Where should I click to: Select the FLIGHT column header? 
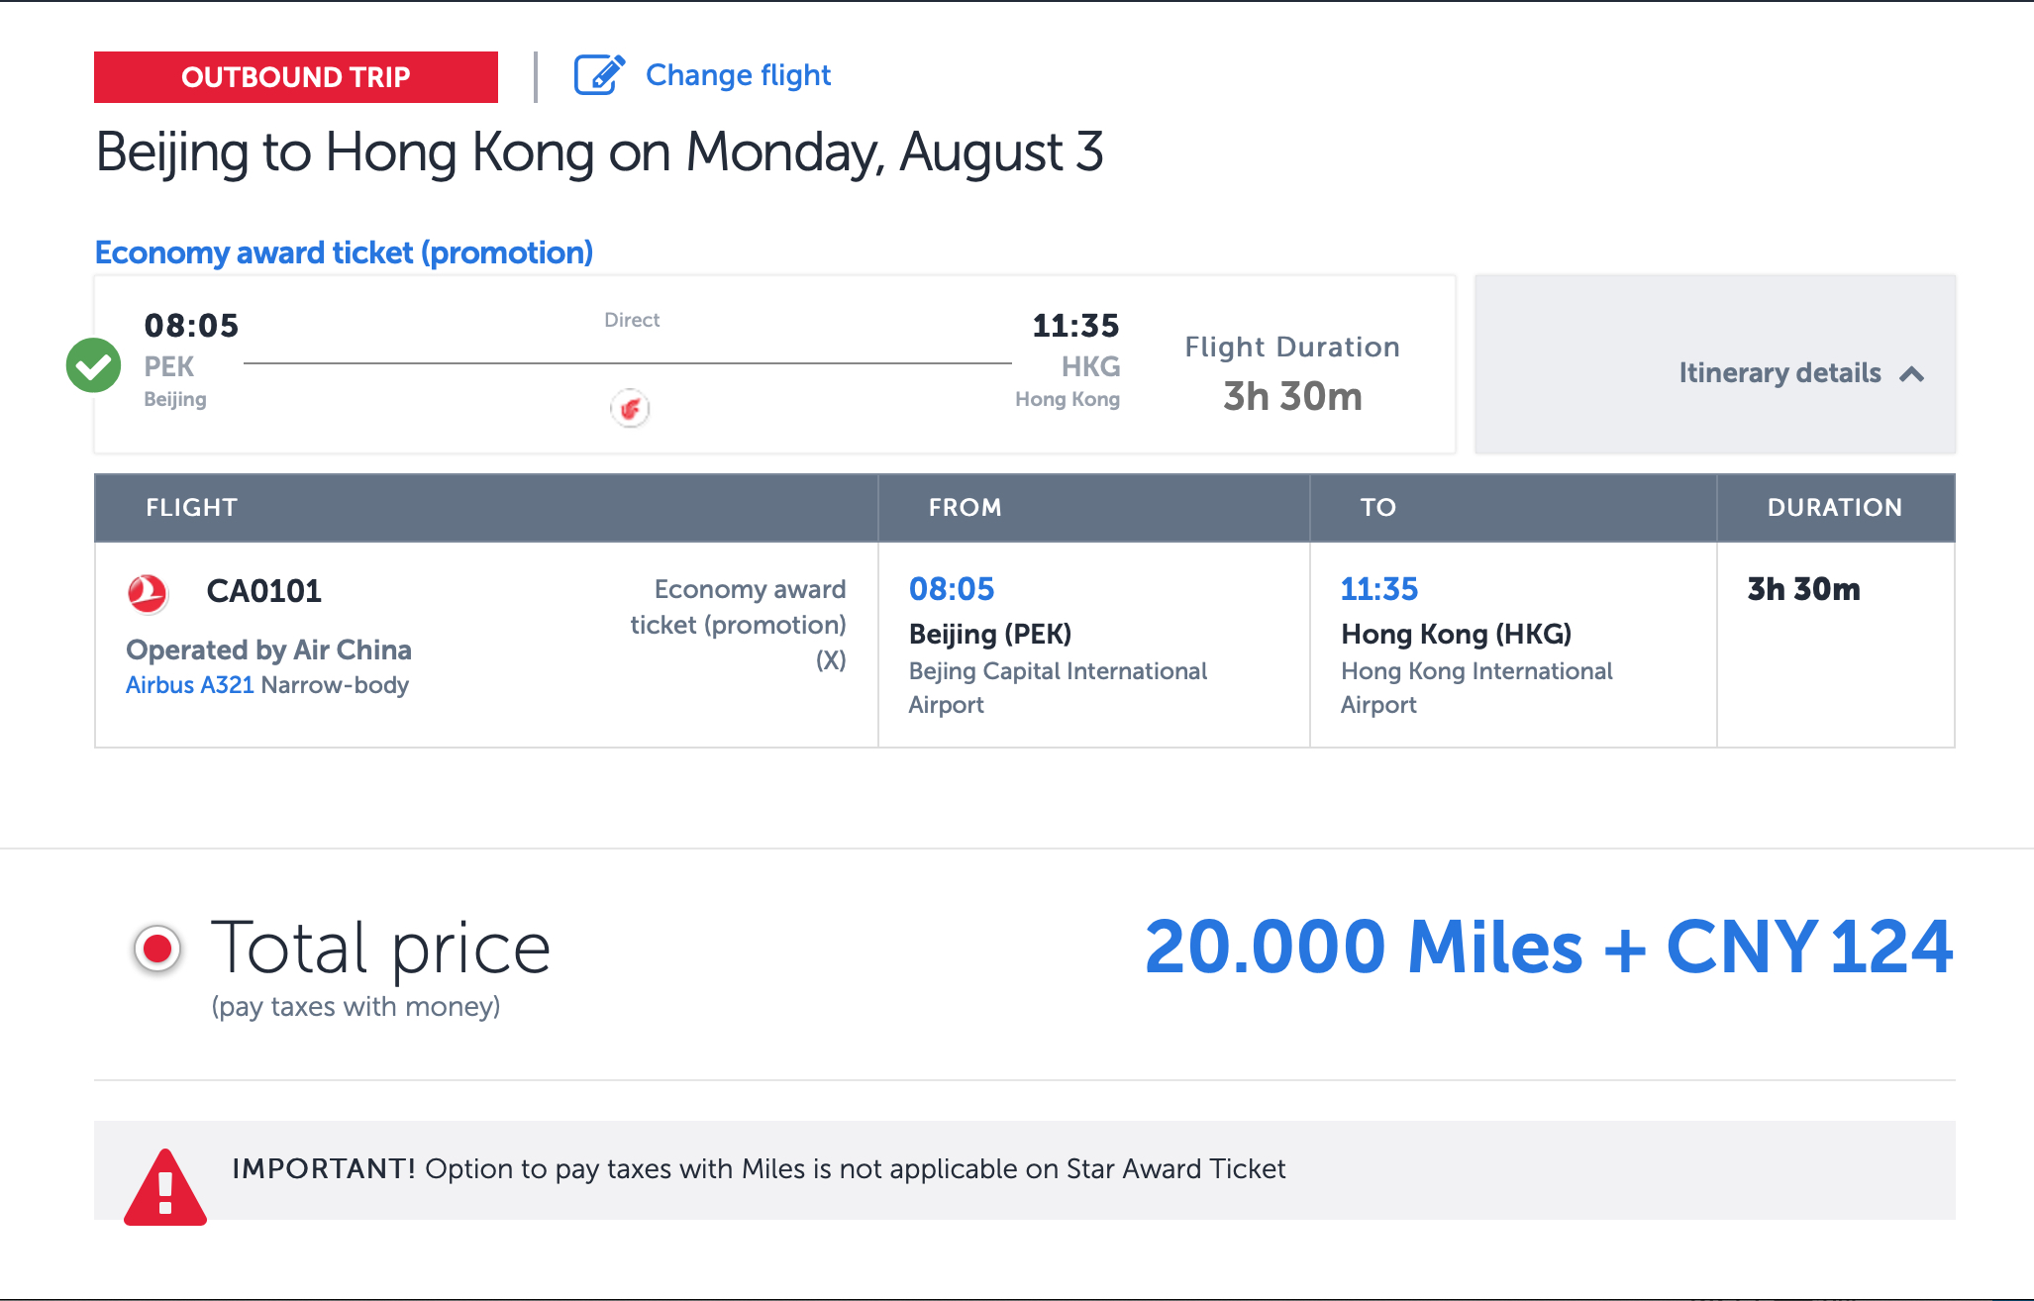coord(191,508)
